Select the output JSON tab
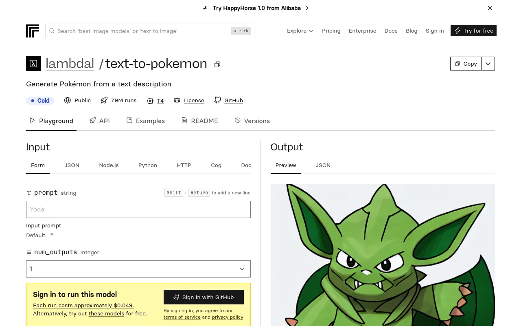The image size is (521, 326). (x=323, y=165)
